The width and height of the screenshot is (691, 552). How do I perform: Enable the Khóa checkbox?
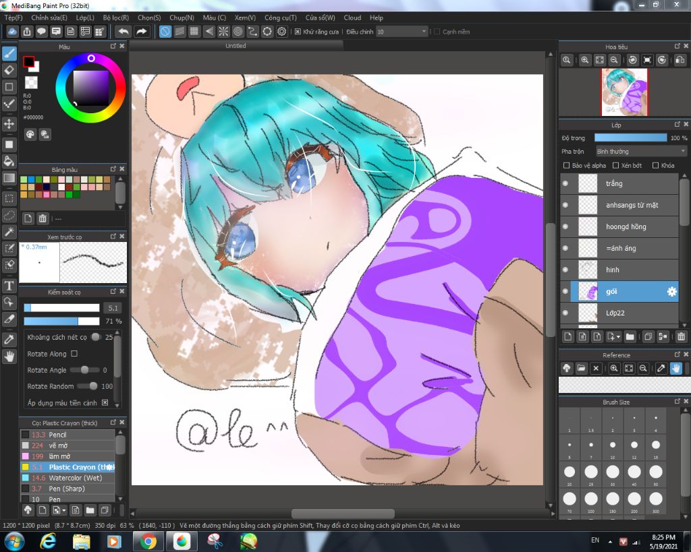(x=655, y=166)
